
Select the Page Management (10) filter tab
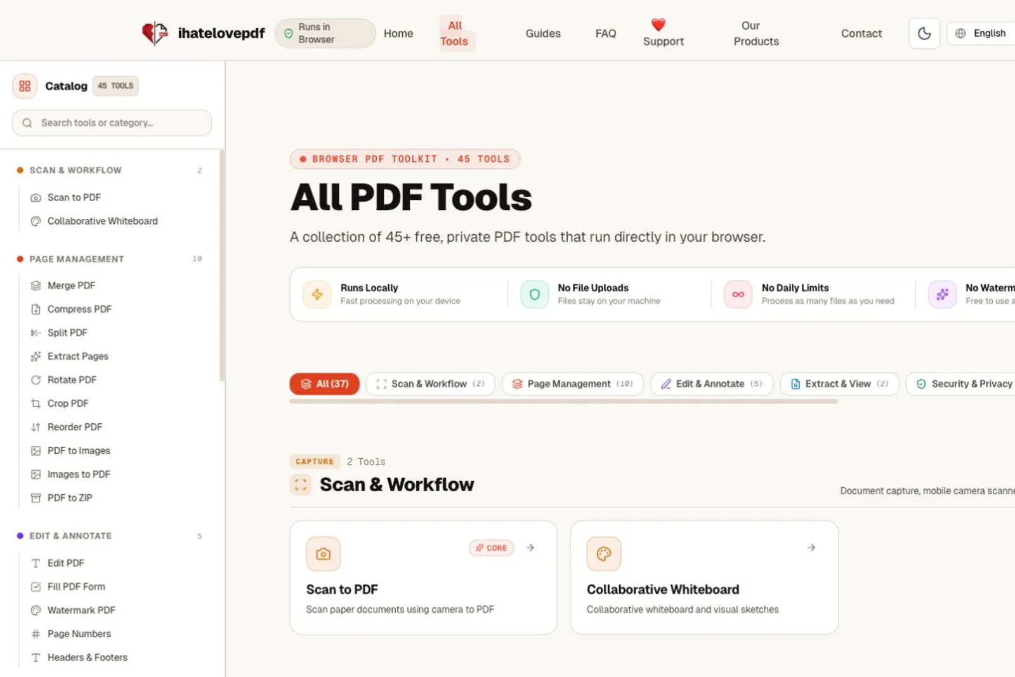pos(572,384)
